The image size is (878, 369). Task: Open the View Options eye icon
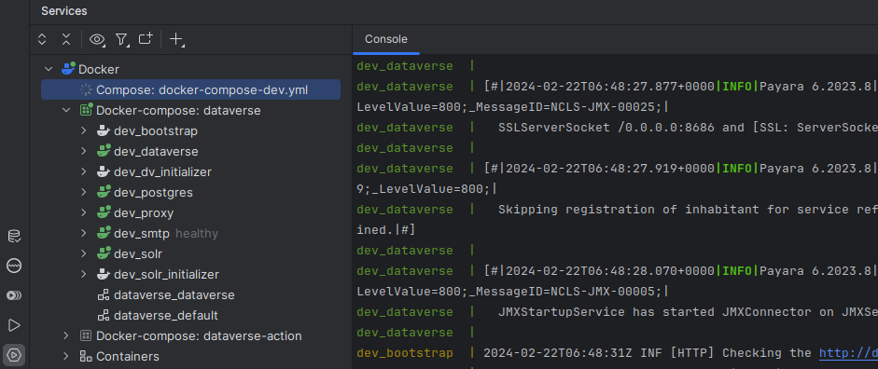coord(98,39)
